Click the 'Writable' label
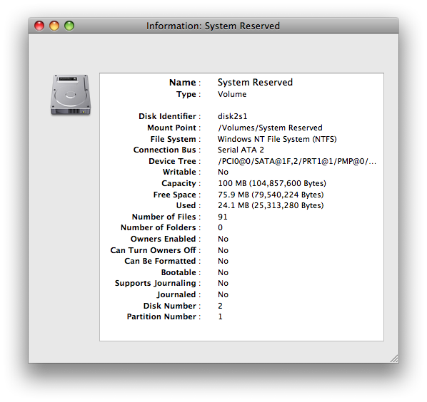 179,172
